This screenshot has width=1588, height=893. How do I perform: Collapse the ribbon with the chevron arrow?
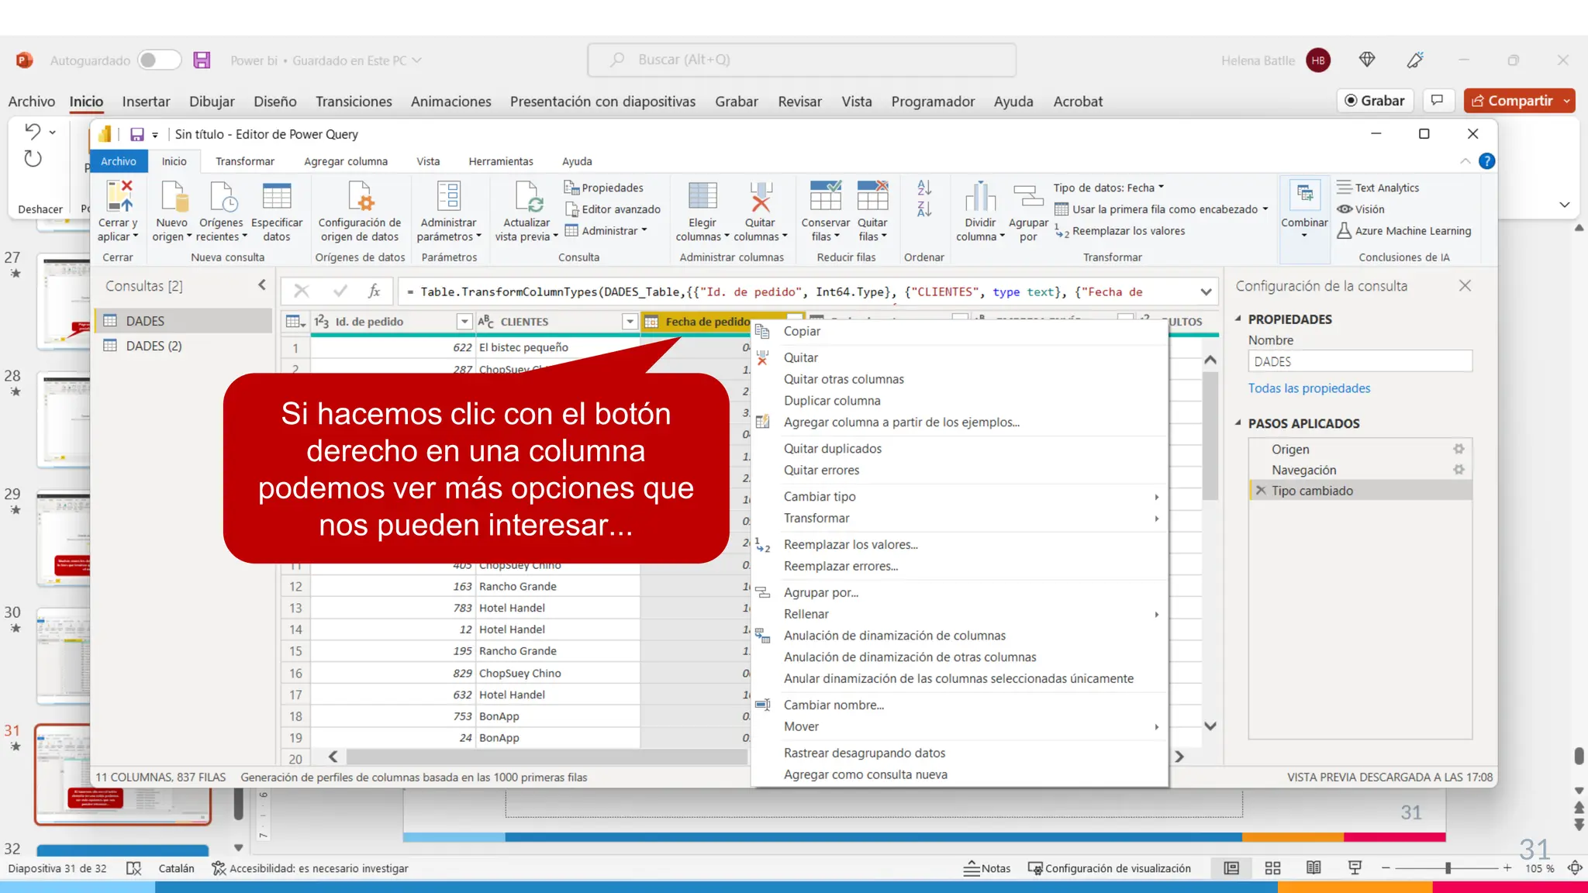pyautogui.click(x=1564, y=205)
